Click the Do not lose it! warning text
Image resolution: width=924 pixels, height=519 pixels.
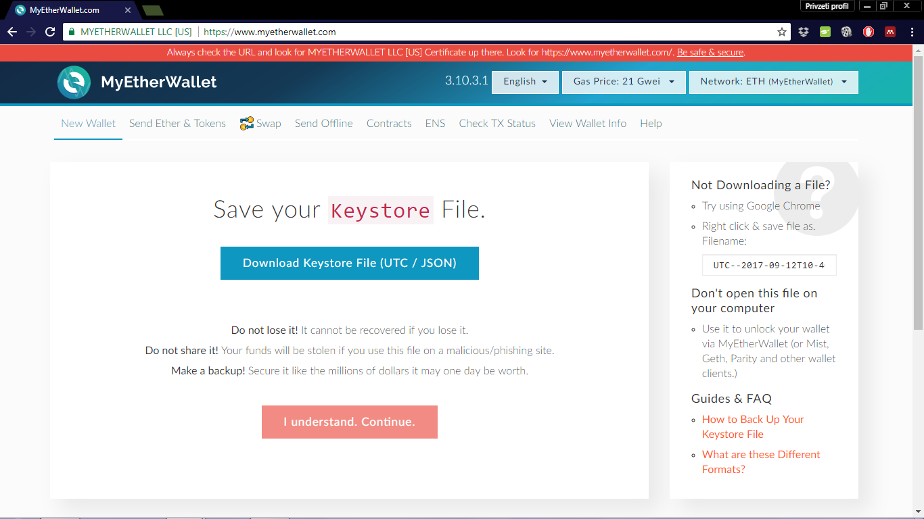point(264,330)
